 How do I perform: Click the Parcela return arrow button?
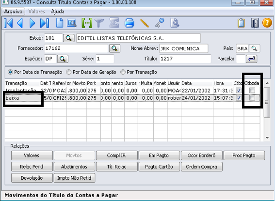click(x=252, y=59)
